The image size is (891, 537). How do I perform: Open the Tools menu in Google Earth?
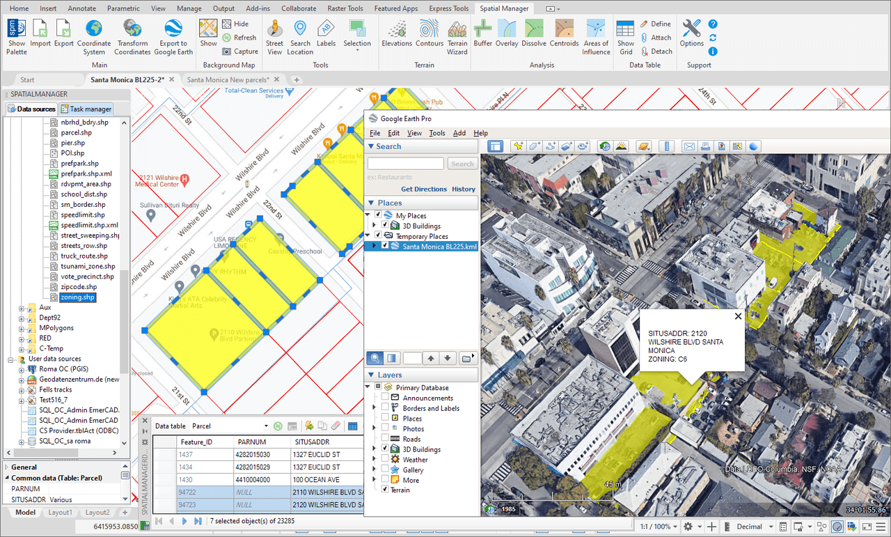436,133
